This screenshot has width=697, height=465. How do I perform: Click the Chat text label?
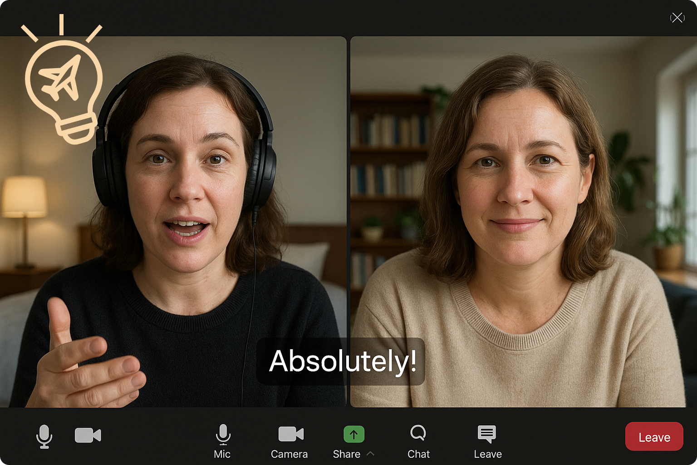(x=418, y=454)
